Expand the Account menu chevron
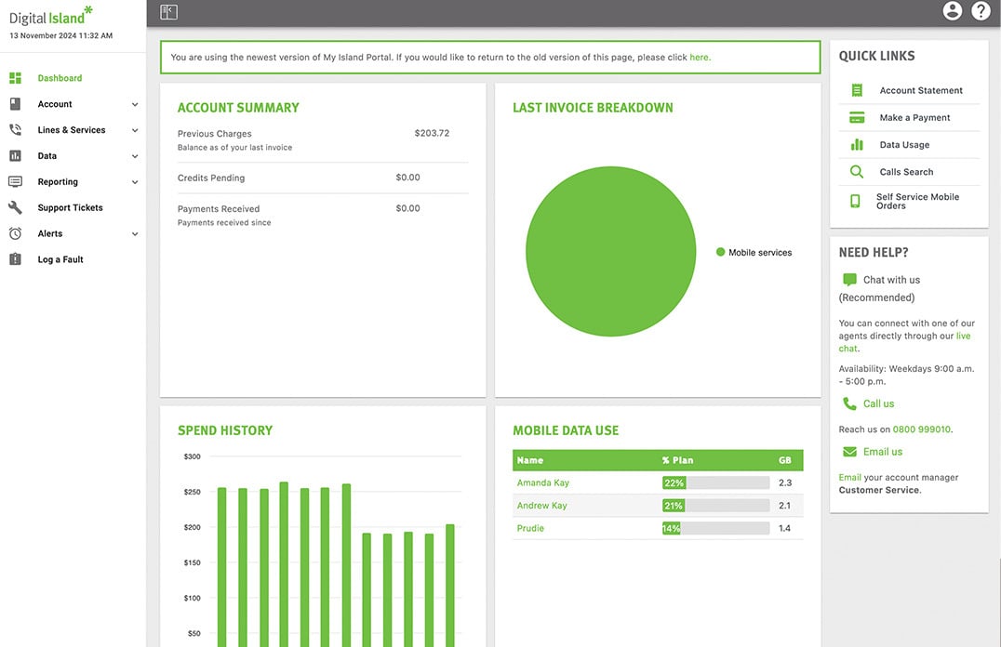Image resolution: width=1001 pixels, height=647 pixels. click(135, 104)
